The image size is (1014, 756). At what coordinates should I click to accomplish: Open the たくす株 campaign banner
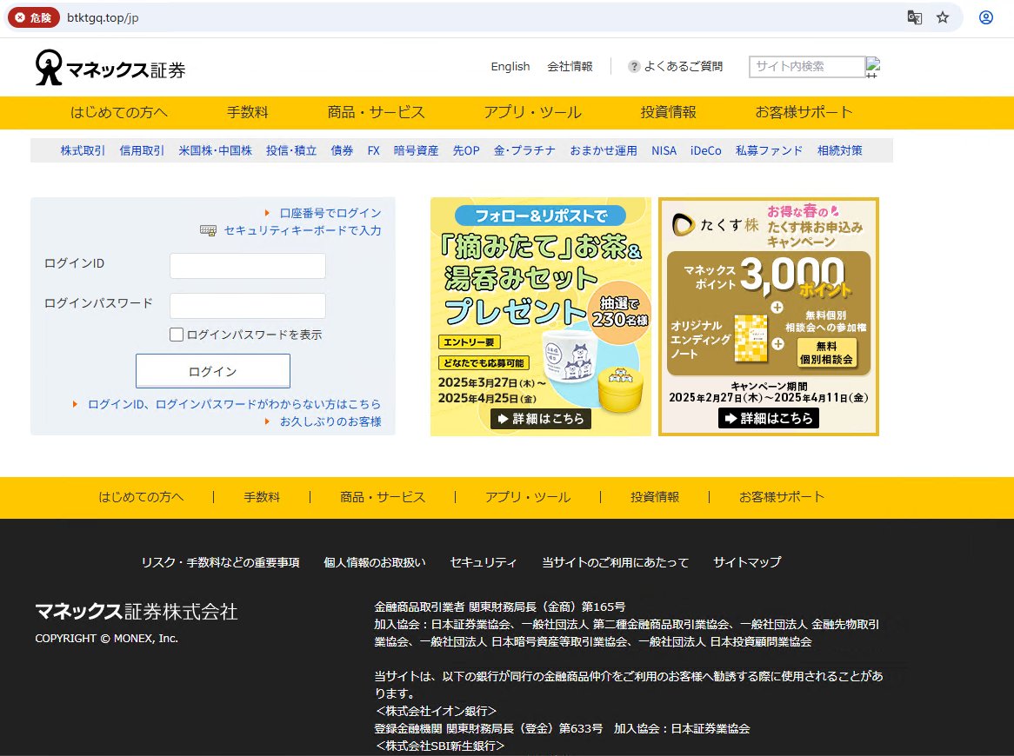[x=769, y=316]
